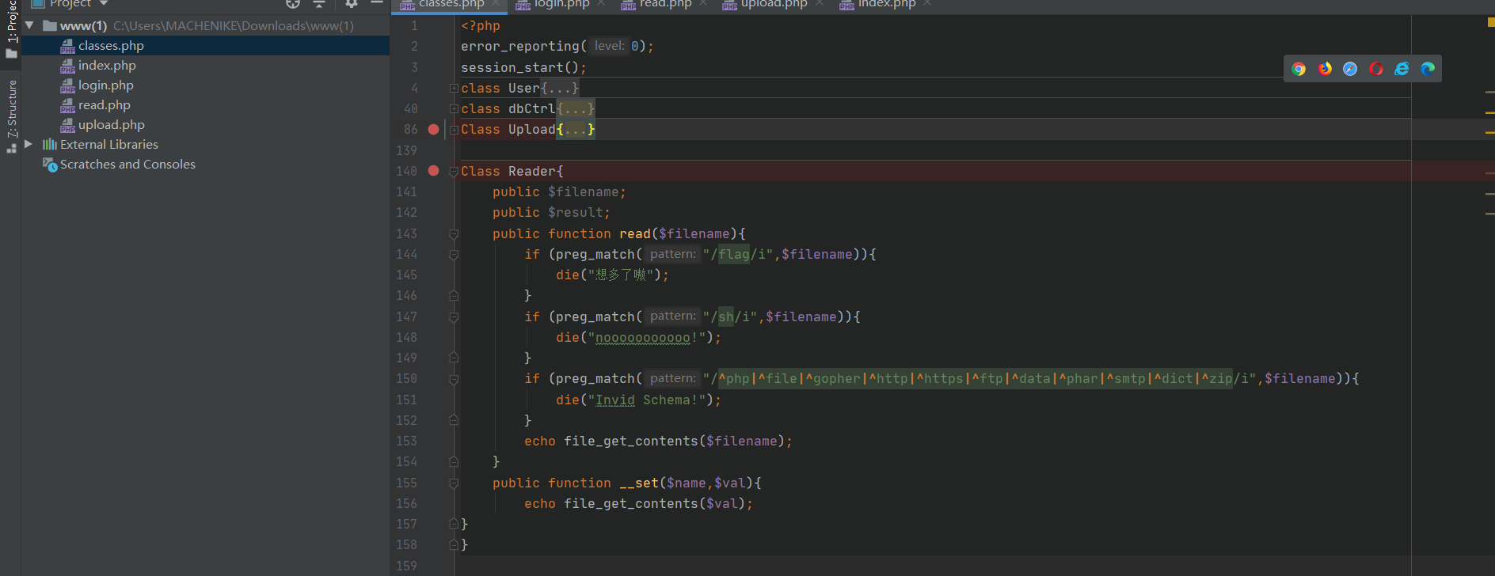Collapse __set function fold at line 155
The image size is (1495, 576).
click(x=454, y=483)
